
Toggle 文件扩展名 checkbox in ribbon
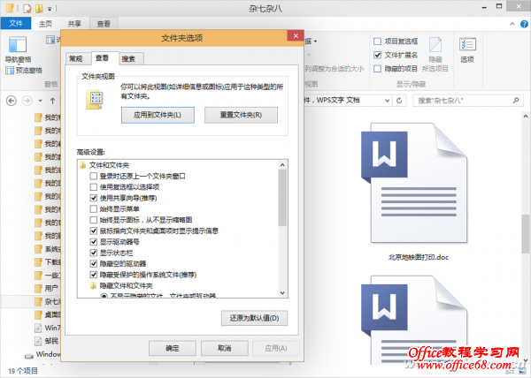point(377,55)
